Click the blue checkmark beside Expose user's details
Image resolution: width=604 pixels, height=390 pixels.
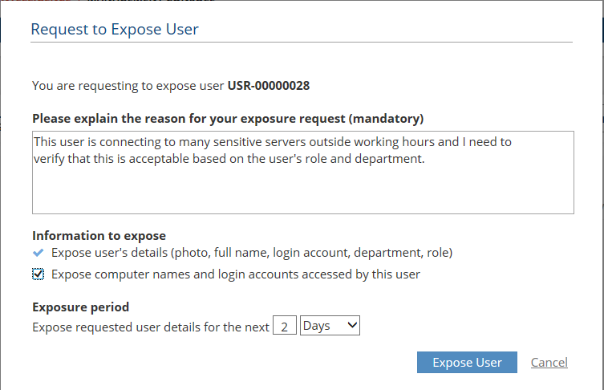point(39,253)
